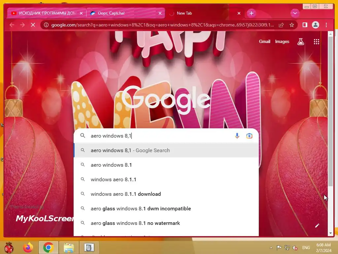Bookmark this page with the star
The image size is (338, 254).
[292, 25]
